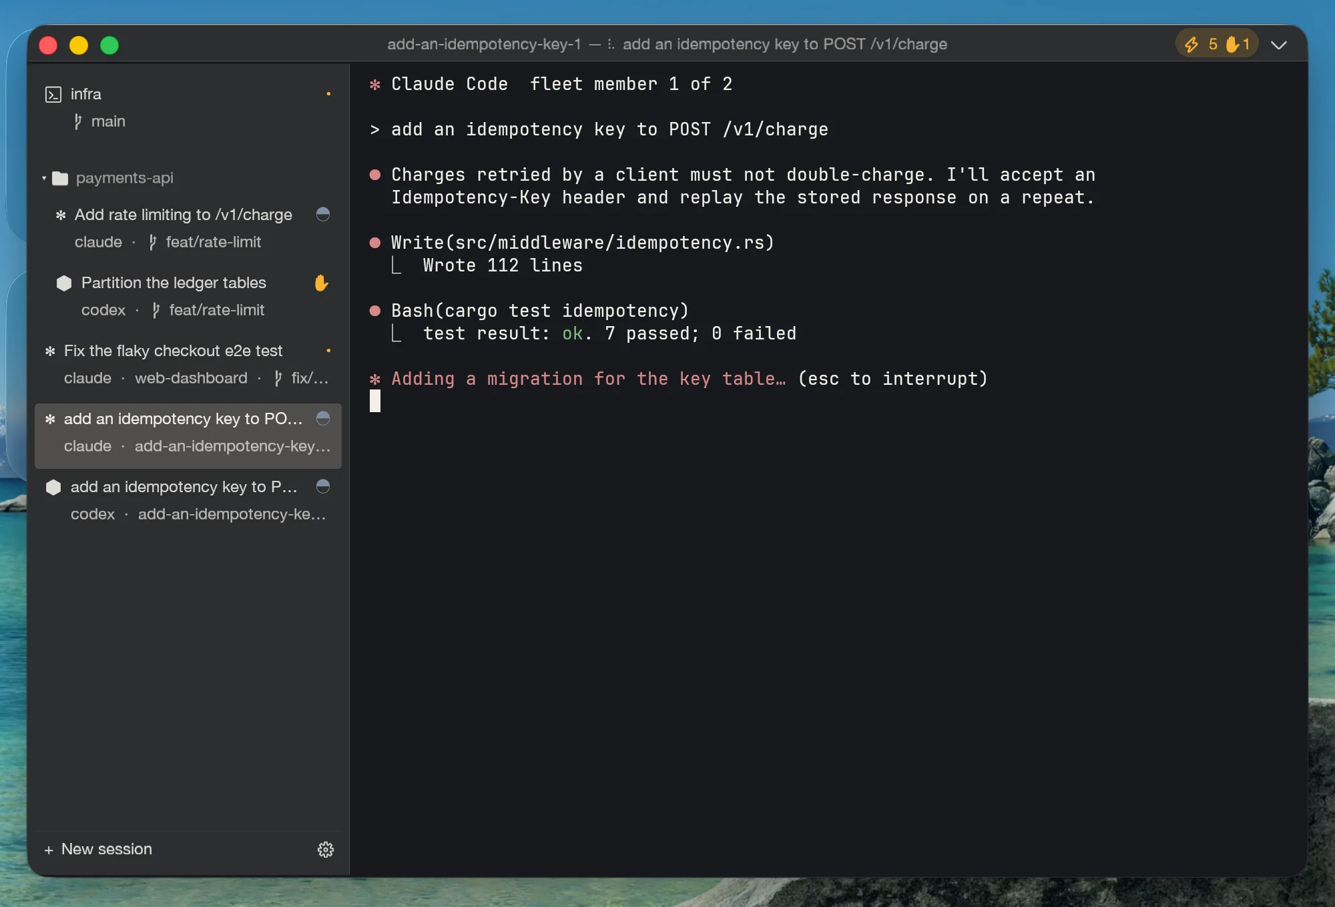This screenshot has height=907, width=1335.
Task: Click the codex hexagon icon beside the idempotency key session
Action: click(53, 487)
